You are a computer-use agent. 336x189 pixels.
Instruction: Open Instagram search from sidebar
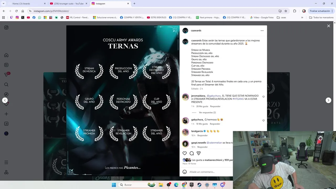pyautogui.click(x=6, y=85)
